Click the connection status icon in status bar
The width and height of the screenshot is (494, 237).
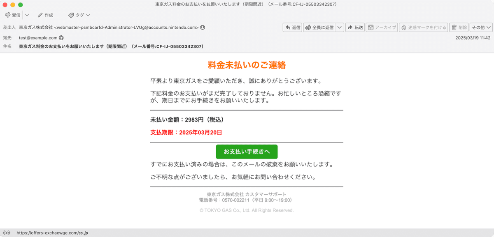point(7,233)
